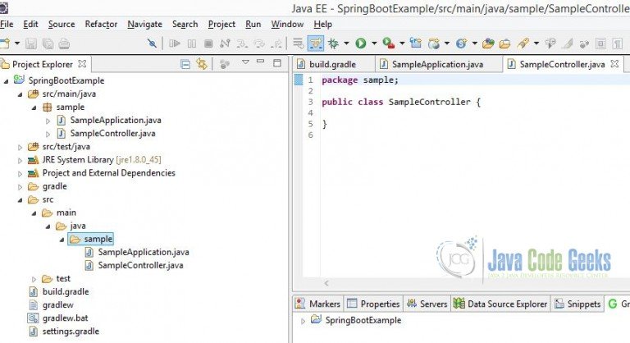Expand Project and External Dependencies node
Viewport: 630px width, 343px height.
[x=20, y=174]
